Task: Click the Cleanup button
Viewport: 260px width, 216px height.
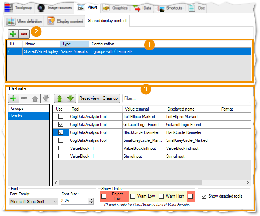Action: tap(110, 98)
